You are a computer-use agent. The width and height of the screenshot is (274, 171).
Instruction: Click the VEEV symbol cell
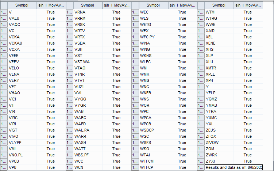[x=22, y=62]
